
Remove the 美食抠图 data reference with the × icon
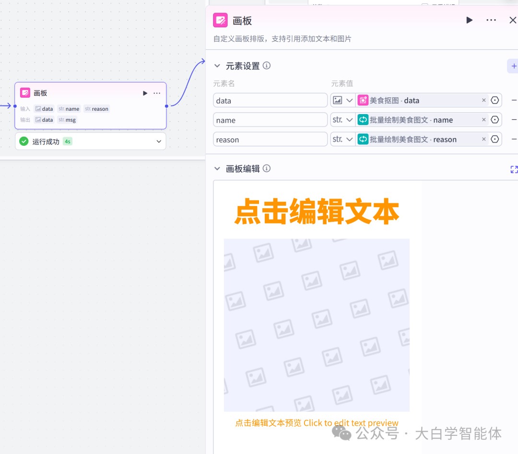click(483, 100)
